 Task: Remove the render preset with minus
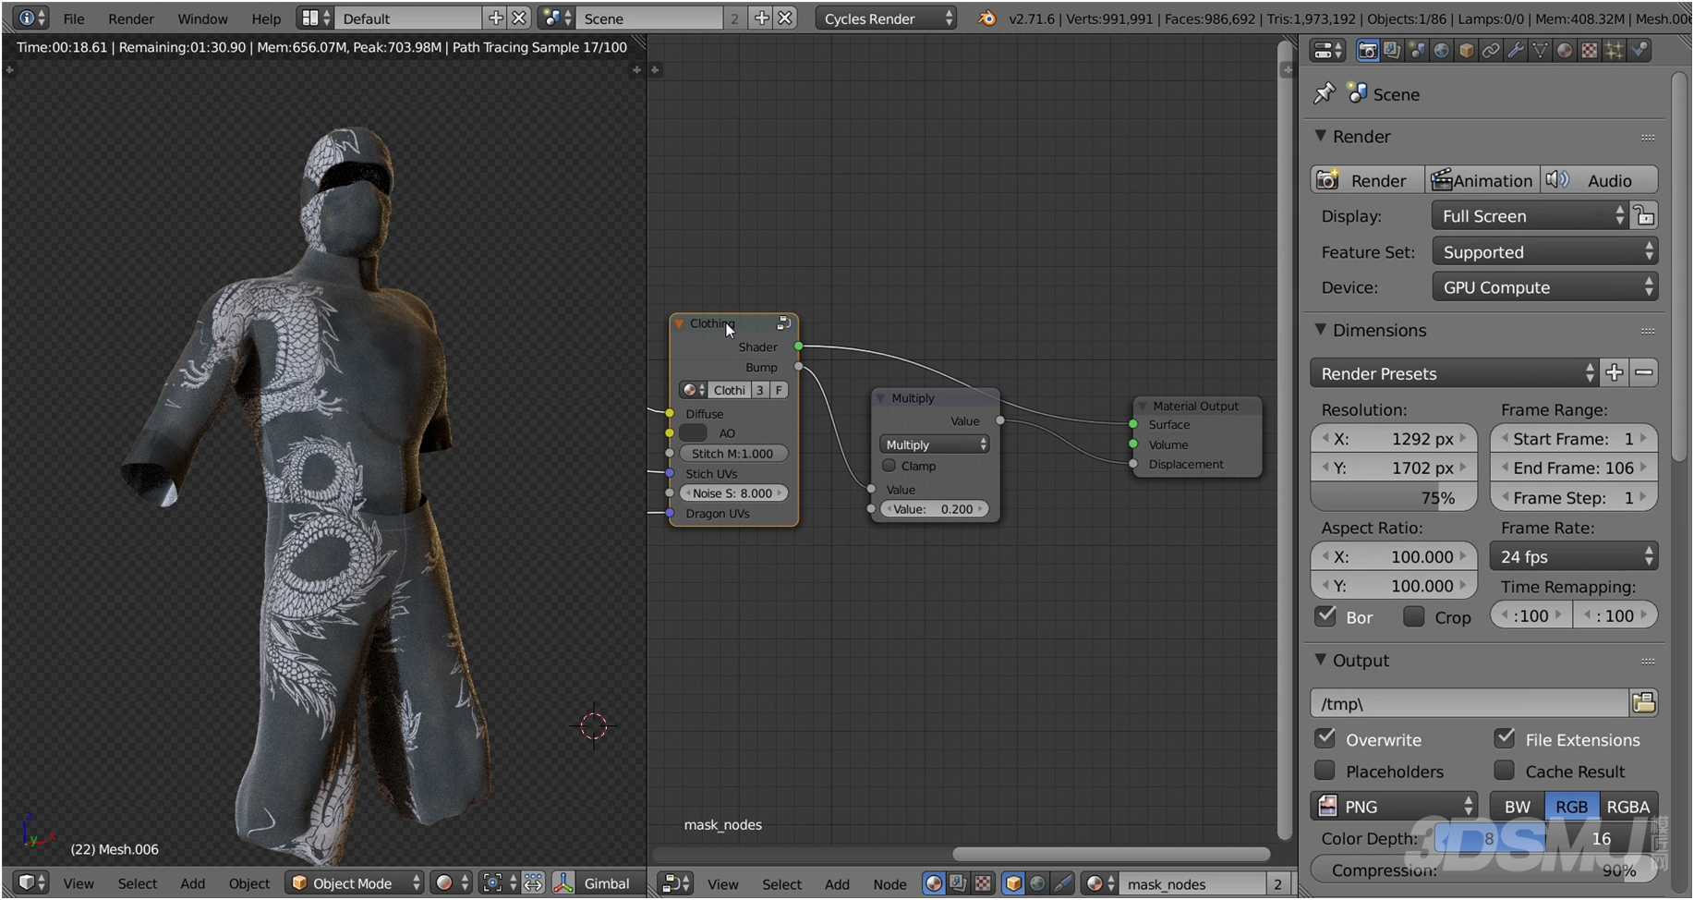(1644, 373)
